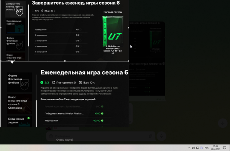Screen dimensions: 230x151
Task: Select Еженедельные задания sidebar item
Action: tap(15, 26)
